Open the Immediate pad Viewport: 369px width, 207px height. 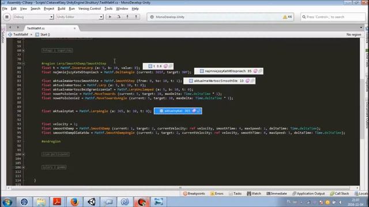(277, 194)
